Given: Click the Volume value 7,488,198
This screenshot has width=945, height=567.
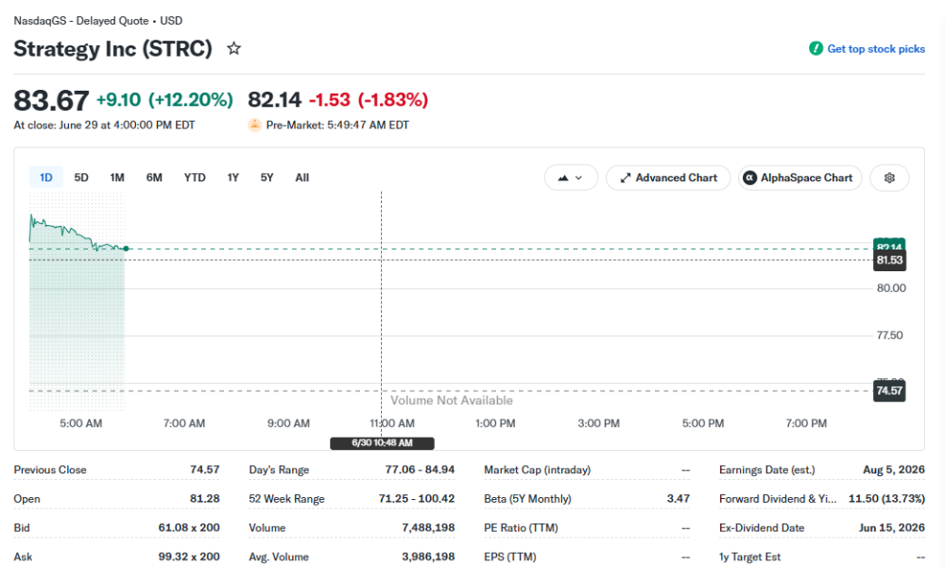Looking at the screenshot, I should point(428,528).
